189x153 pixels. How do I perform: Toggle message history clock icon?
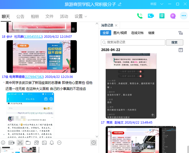[94, 143]
